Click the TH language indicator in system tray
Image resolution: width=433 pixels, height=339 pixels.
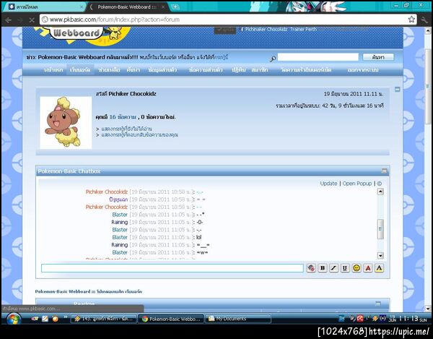[x=341, y=319]
